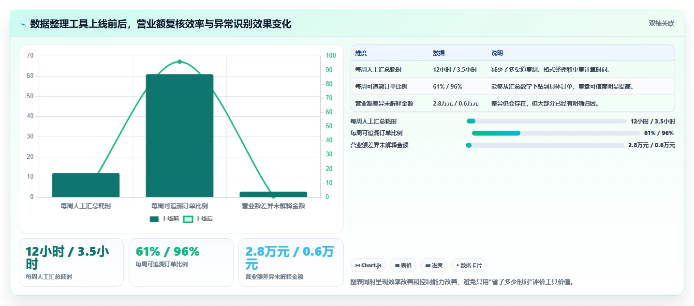Click the green 61% / 96% data card
Image resolution: width=694 pixels, height=306 pixels.
(x=181, y=262)
